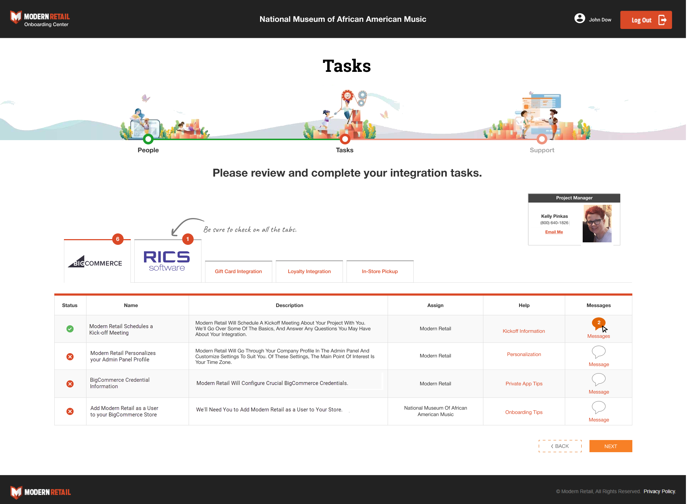Select the Gift Card Integration tab
The image size is (687, 504).
238,271
